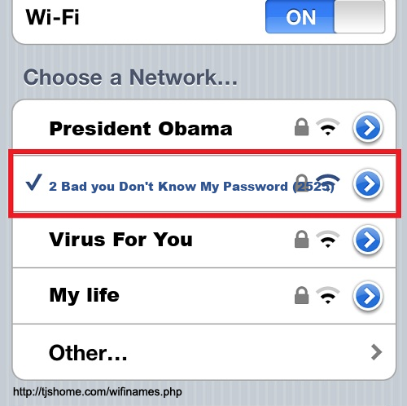407x406 pixels.
Task: Tap the lock icon beside President Obama
Action: pyautogui.click(x=301, y=127)
